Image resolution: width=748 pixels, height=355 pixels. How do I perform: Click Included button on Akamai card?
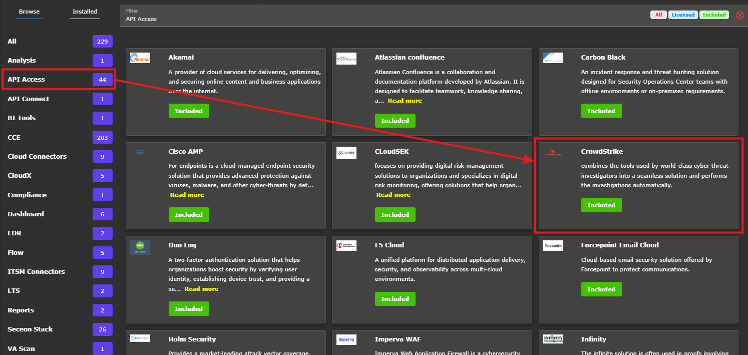[189, 111]
